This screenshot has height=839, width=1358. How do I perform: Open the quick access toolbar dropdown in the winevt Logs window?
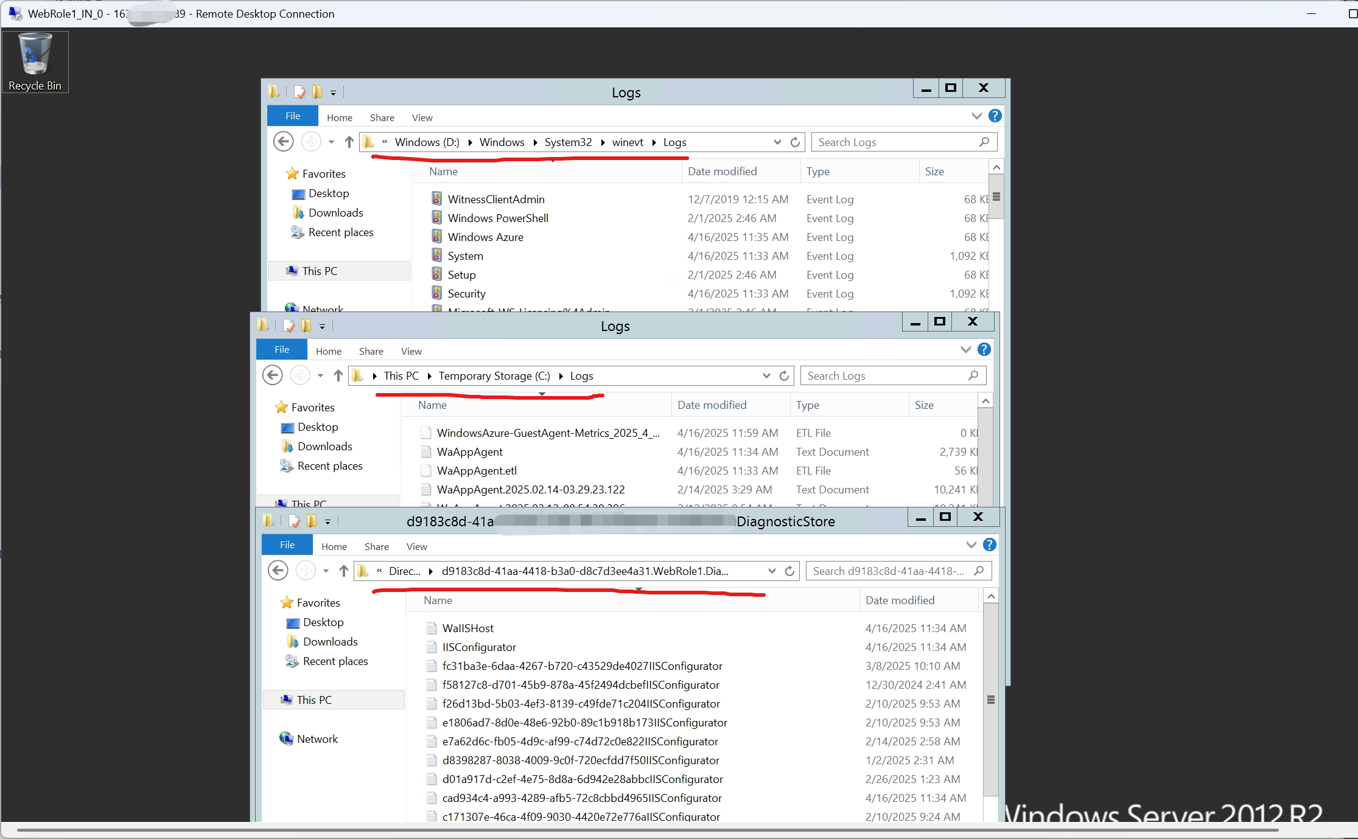click(x=333, y=93)
